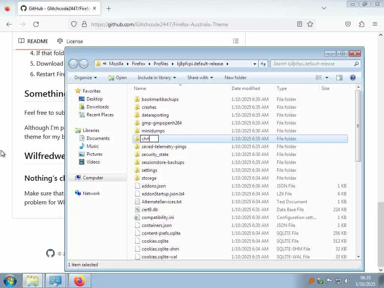Viewport: 384px width, 288px height.
Task: Select Libraries in the navigation pane
Action: pyautogui.click(x=87, y=130)
